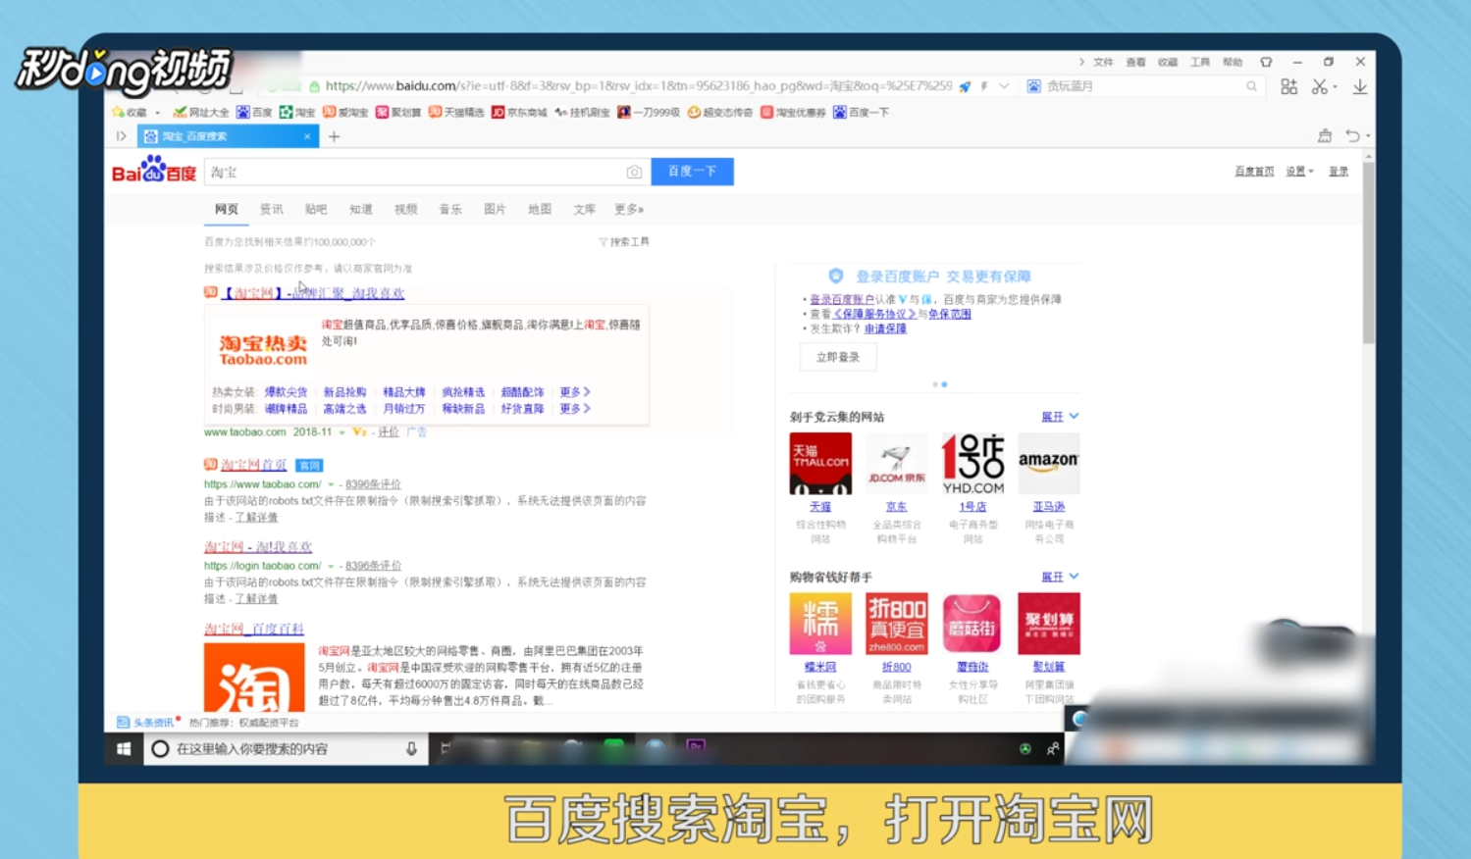Switch to the 贴吧 tab
Image resolution: width=1471 pixels, height=859 pixels.
[x=316, y=209]
